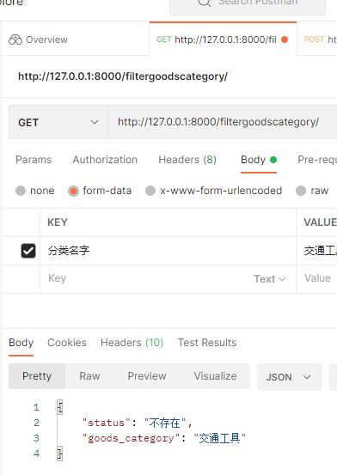Viewport: 337px width, 475px height.
Task: Open the Text type dropdown in Key row
Action: (270, 279)
